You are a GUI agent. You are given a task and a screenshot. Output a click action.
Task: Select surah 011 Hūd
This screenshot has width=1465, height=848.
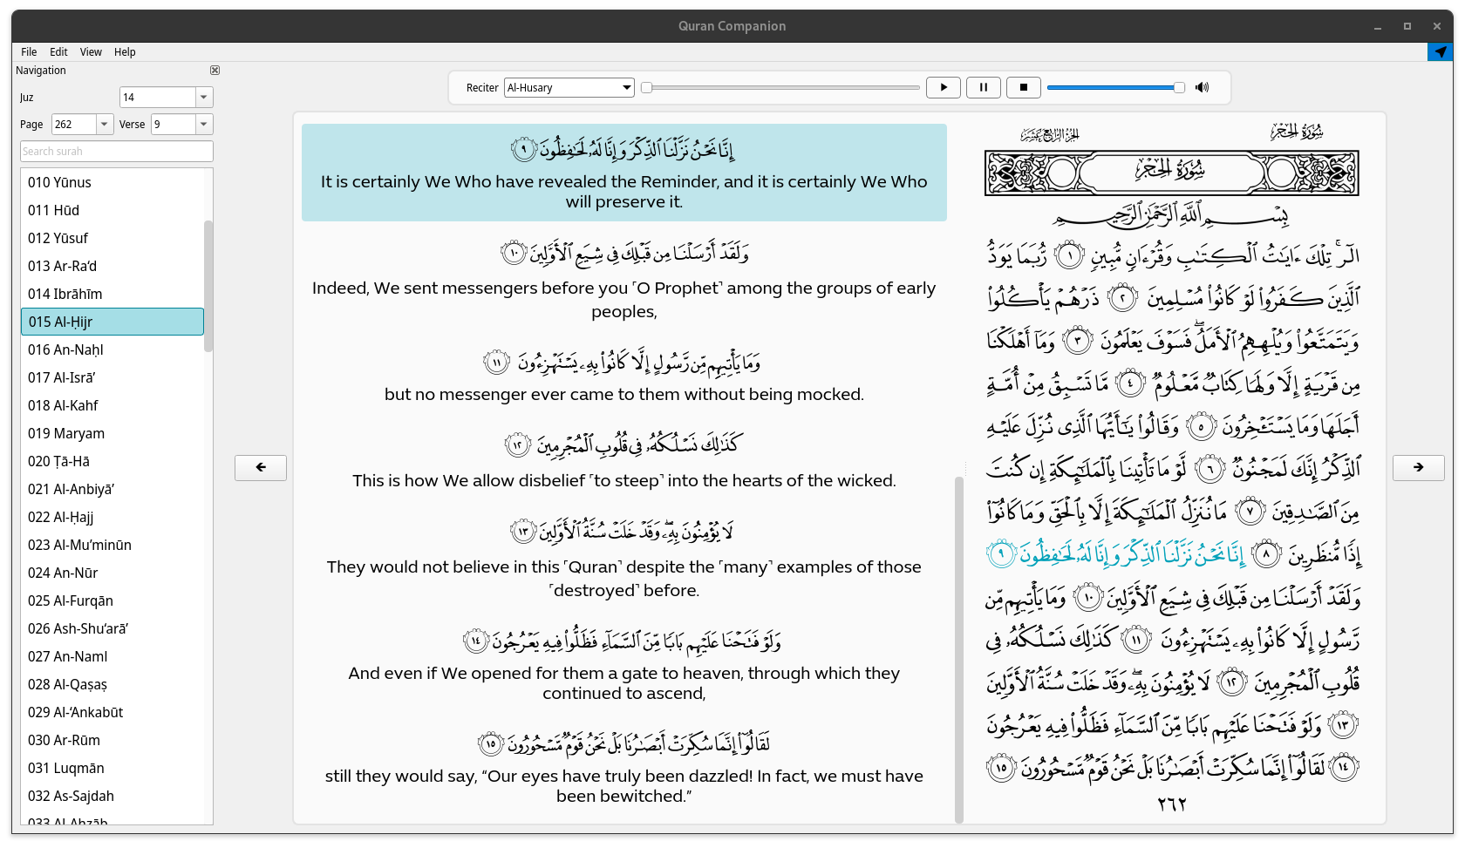click(x=112, y=210)
